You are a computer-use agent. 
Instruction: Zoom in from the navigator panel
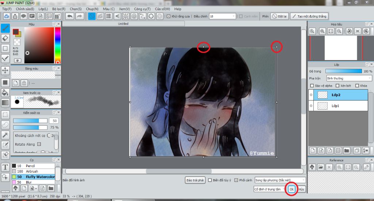[x=322, y=31]
